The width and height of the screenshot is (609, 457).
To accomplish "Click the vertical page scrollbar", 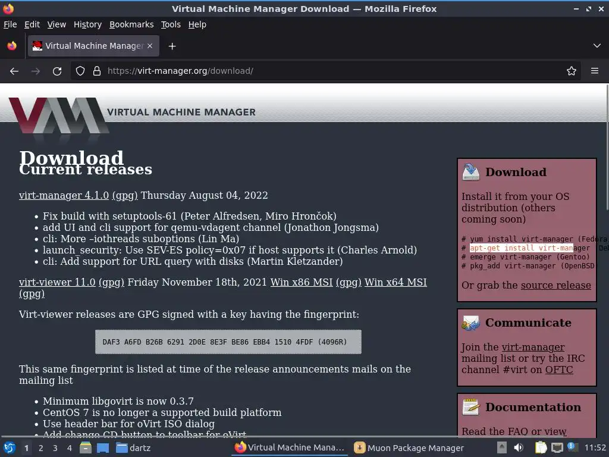I will tap(607, 148).
